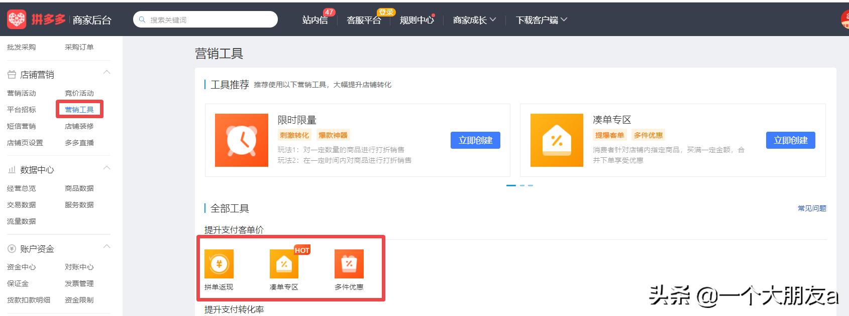This screenshot has width=849, height=316.
Task: Click the 站内信 badge showing 47
Action: point(329,12)
